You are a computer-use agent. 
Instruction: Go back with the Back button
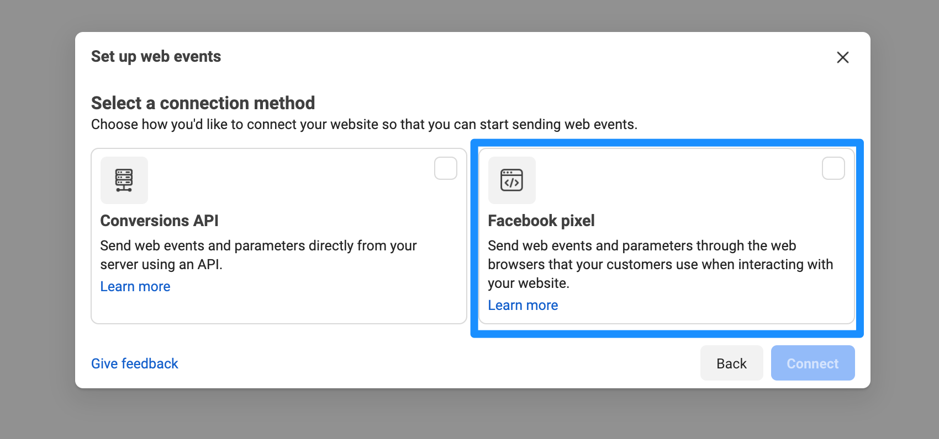(x=732, y=363)
